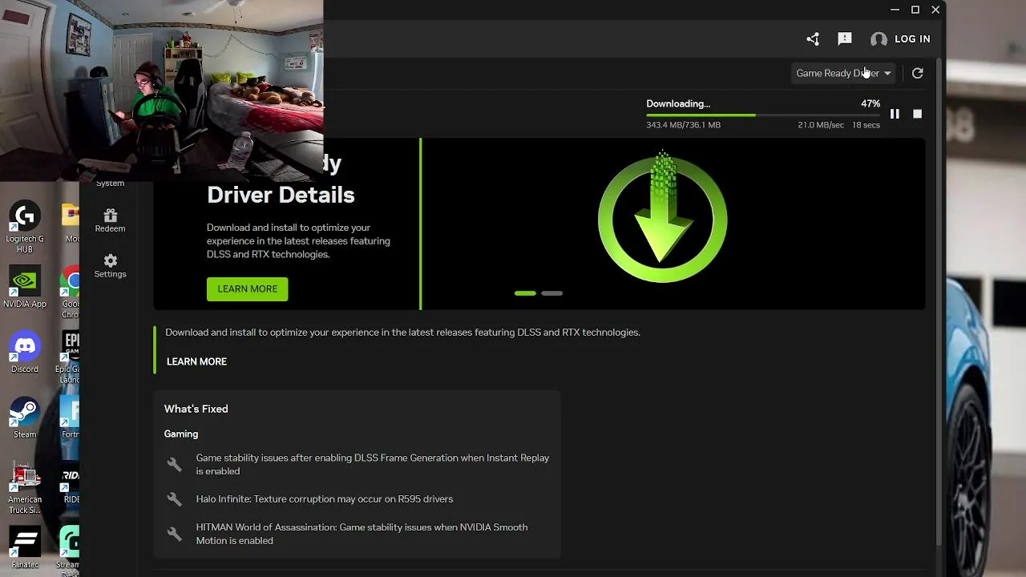Click the 343.4 MB/736.1 MB size text
The image size is (1026, 577).
click(x=683, y=125)
